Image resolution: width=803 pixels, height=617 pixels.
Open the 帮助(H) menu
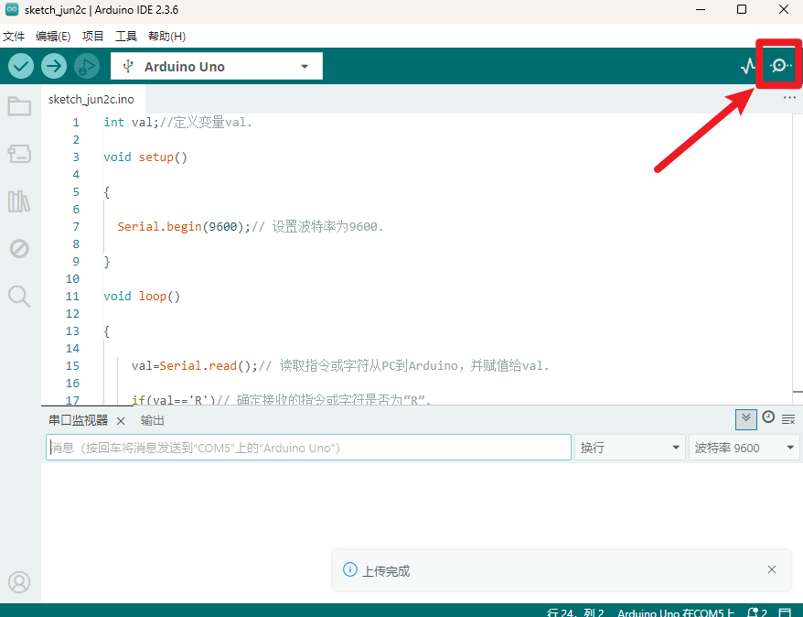167,37
